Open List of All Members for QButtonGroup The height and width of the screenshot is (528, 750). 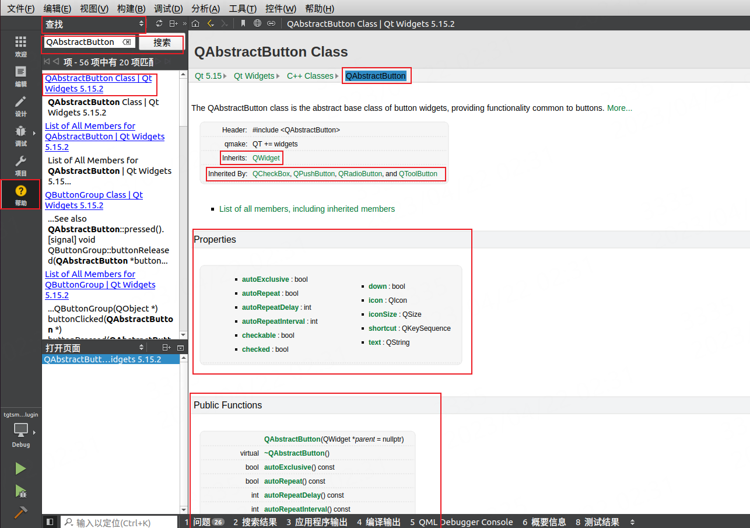(x=100, y=285)
